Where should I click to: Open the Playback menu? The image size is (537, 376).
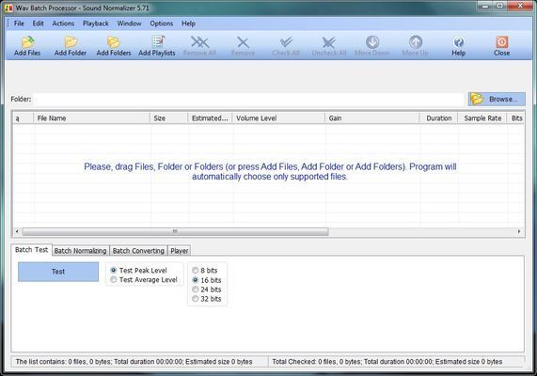tap(96, 23)
